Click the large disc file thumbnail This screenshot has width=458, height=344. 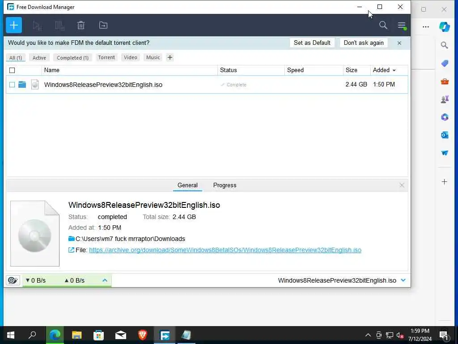click(x=35, y=233)
